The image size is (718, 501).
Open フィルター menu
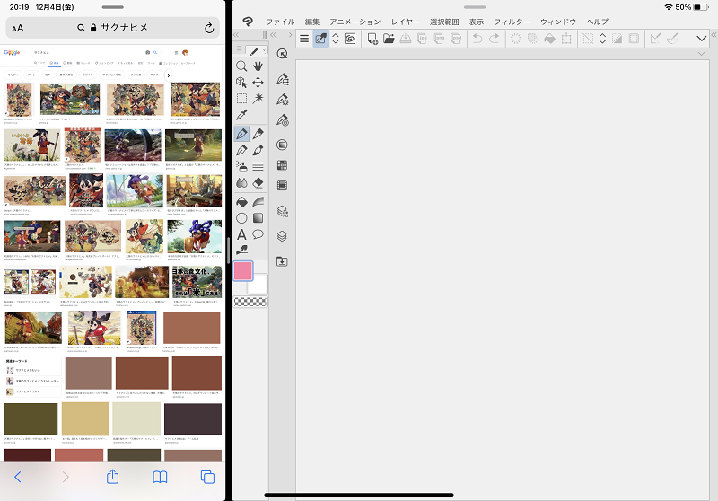512,22
